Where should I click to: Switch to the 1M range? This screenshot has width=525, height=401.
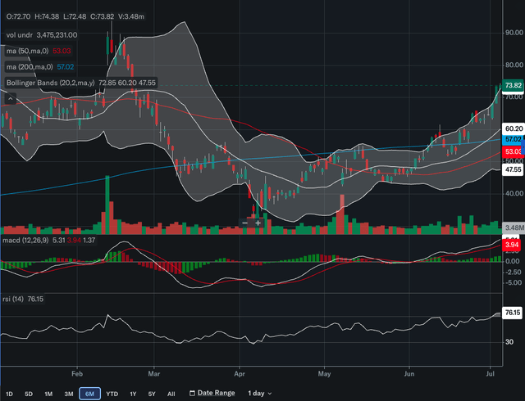pyautogui.click(x=49, y=393)
